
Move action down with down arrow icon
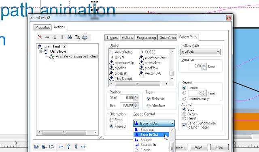[55, 37]
